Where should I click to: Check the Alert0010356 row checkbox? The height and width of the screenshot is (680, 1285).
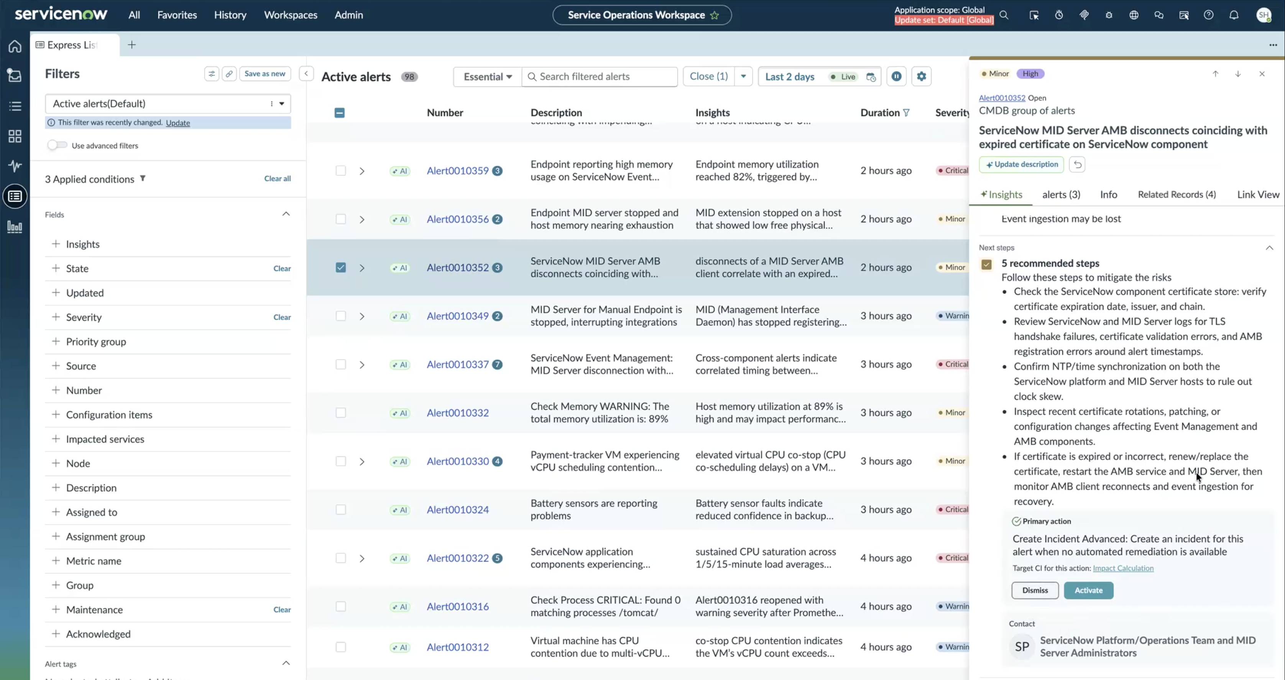pyautogui.click(x=341, y=219)
